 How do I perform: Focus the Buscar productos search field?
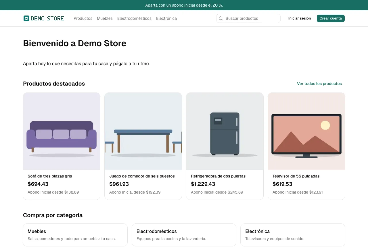point(248,18)
